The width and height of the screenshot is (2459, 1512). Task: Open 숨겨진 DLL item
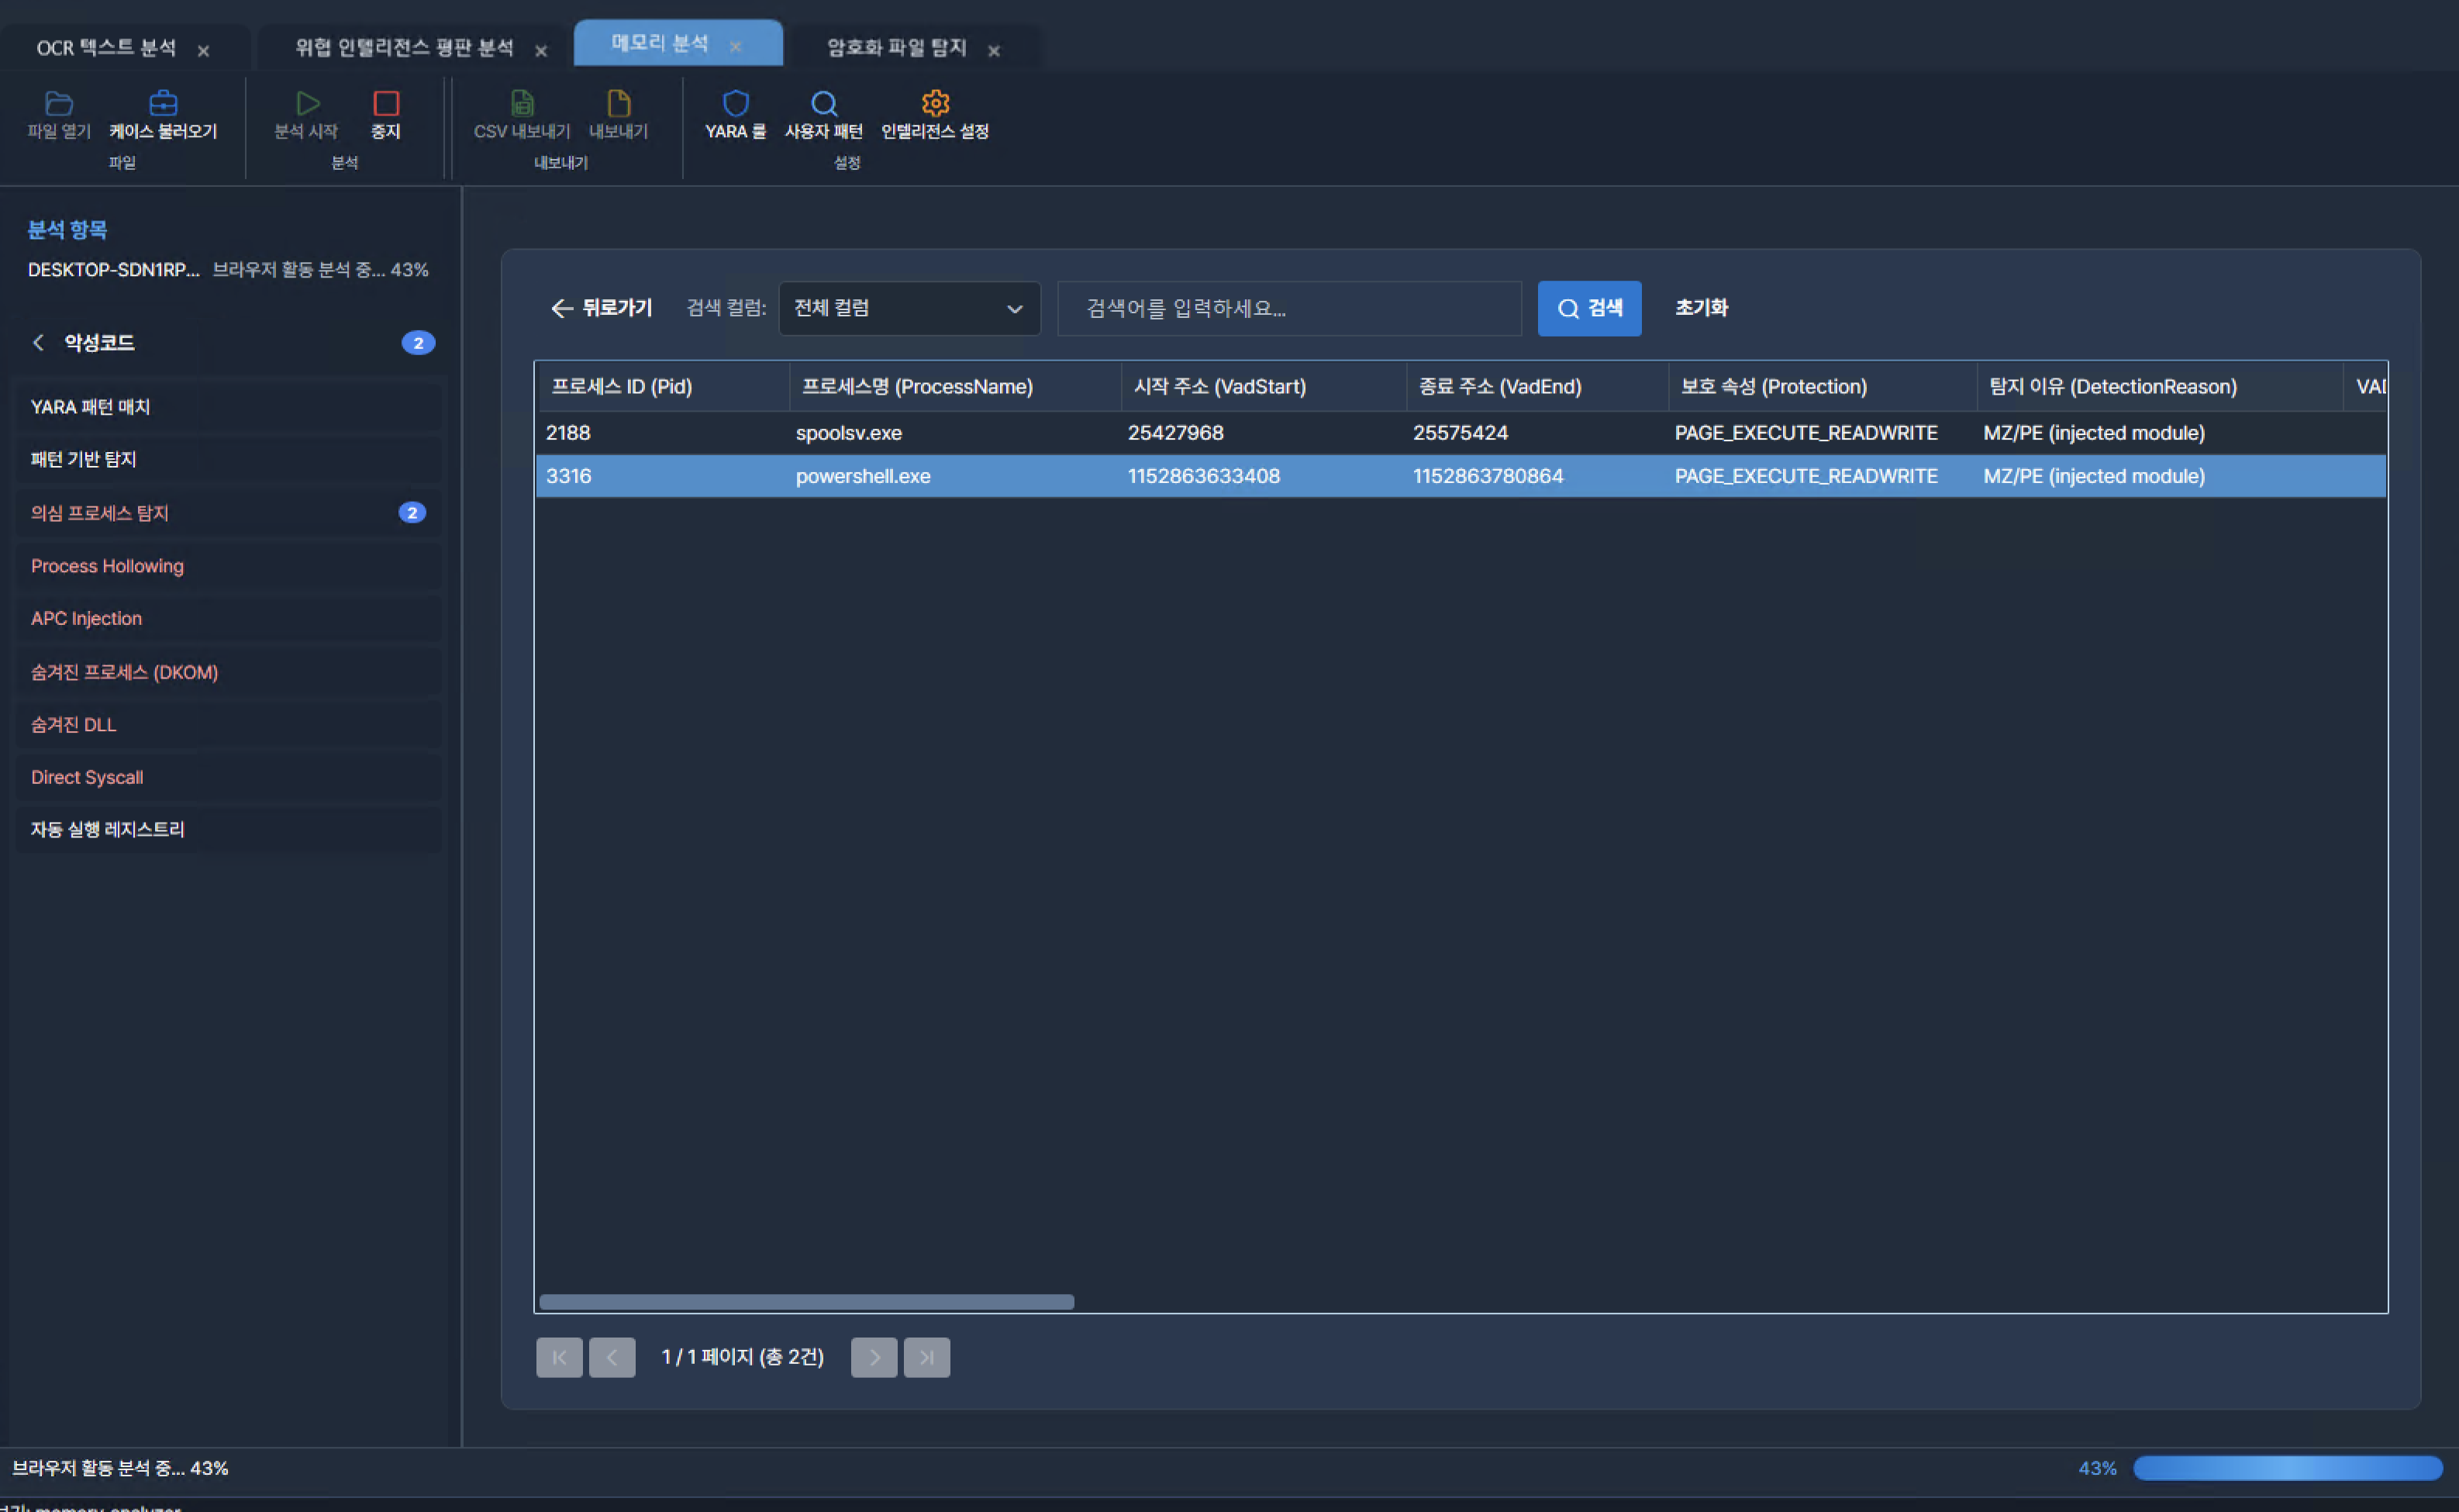click(x=228, y=724)
